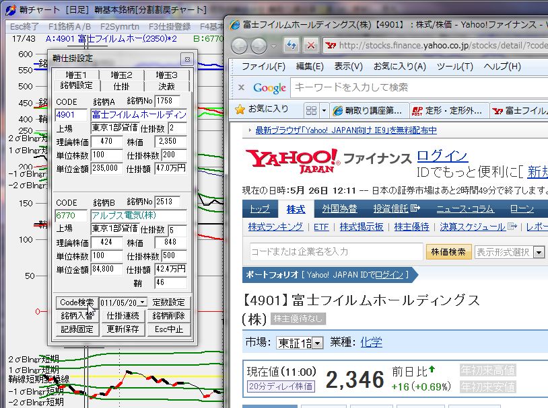Expand the date dropdown 011/05/20
The height and width of the screenshot is (408, 548).
coord(143,302)
